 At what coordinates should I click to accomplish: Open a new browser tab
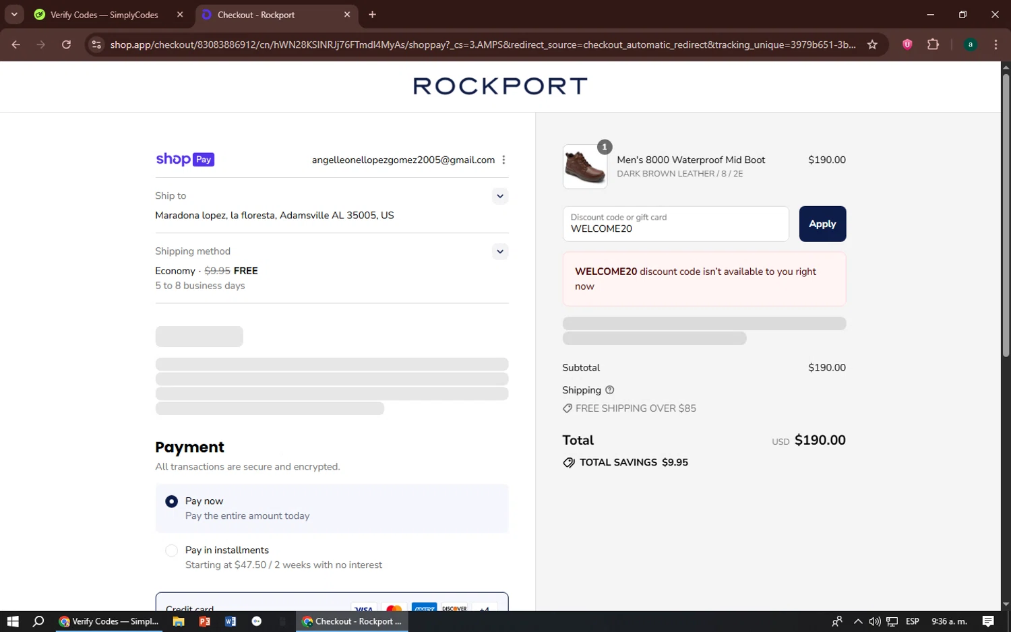pyautogui.click(x=372, y=15)
